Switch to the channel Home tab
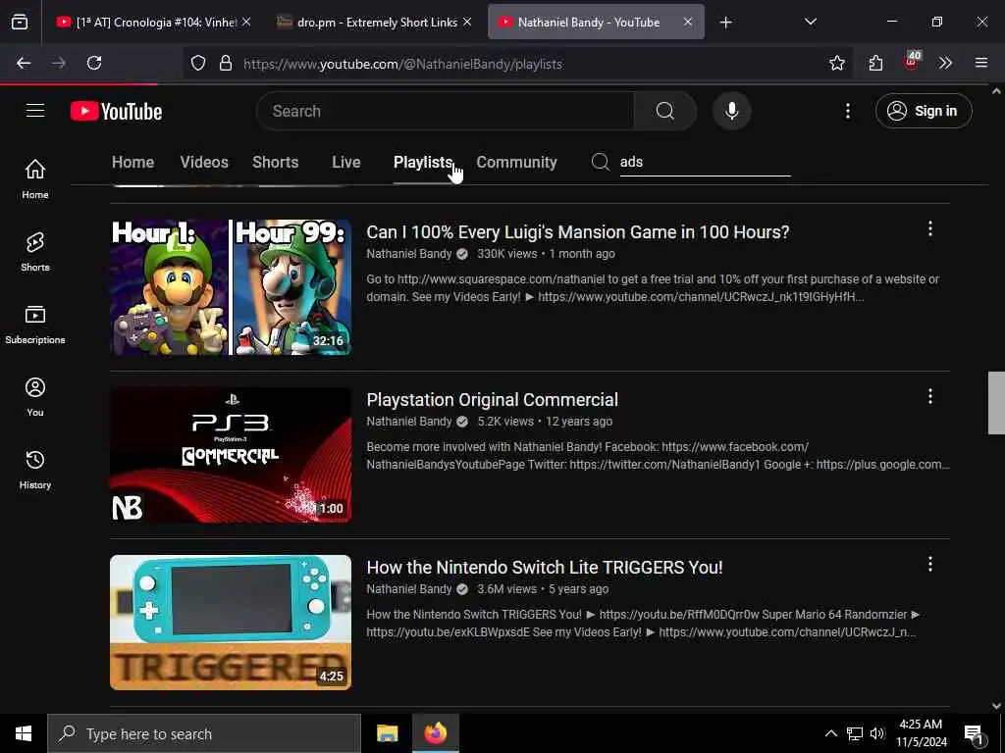Screen dimensions: 1005x753 [132, 162]
